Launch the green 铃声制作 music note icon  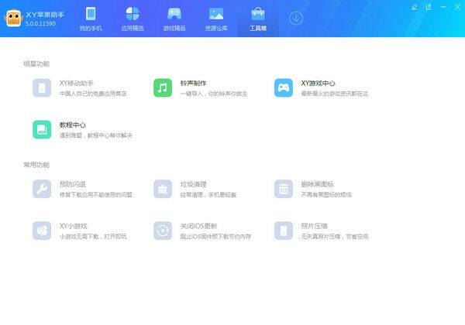(163, 87)
